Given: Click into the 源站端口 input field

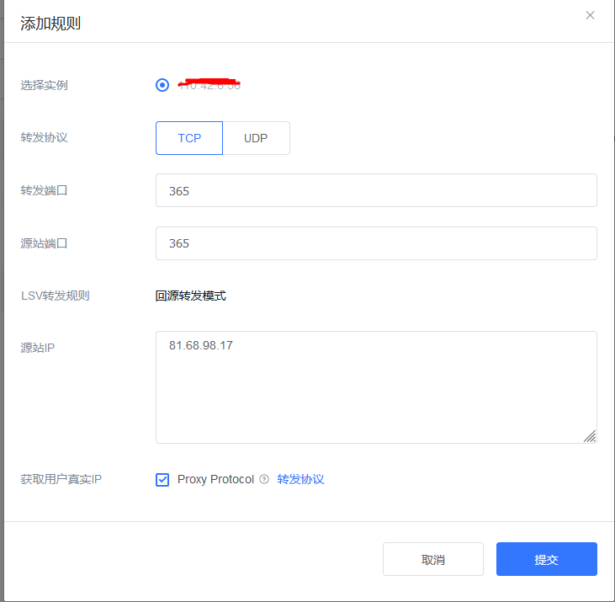Looking at the screenshot, I should click(376, 243).
